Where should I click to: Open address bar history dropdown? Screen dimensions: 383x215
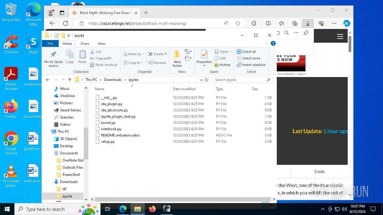pos(201,80)
